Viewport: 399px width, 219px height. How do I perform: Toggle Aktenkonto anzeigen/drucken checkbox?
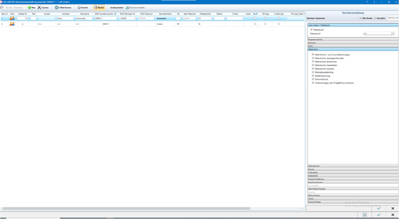(x=313, y=58)
